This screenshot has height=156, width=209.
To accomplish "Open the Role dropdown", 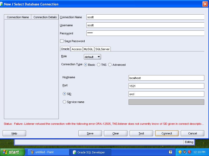I will tap(92, 57).
